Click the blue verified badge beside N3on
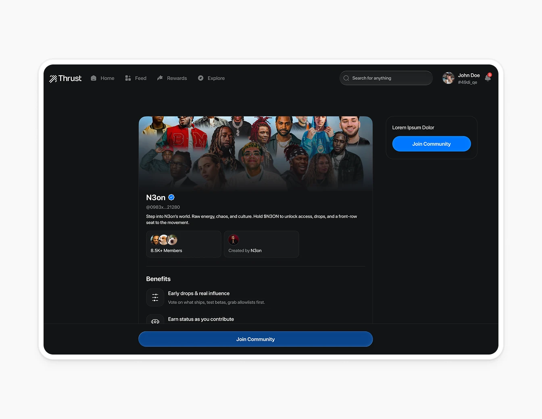The height and width of the screenshot is (419, 542). 171,197
